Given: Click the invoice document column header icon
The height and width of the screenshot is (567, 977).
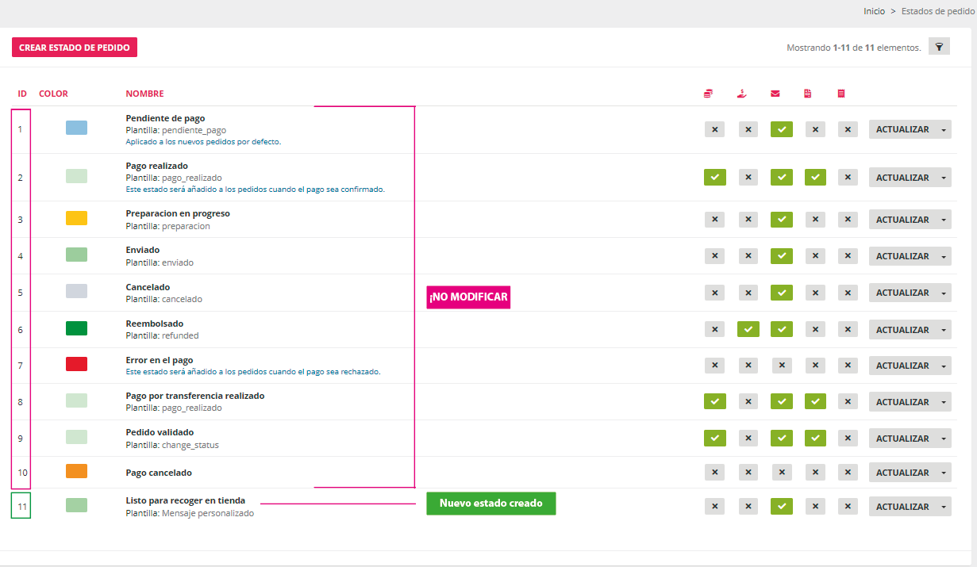Looking at the screenshot, I should (808, 94).
